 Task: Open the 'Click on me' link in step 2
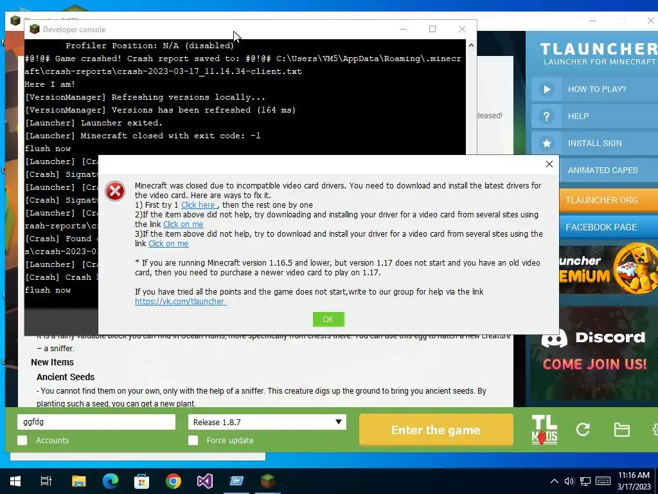tap(183, 224)
